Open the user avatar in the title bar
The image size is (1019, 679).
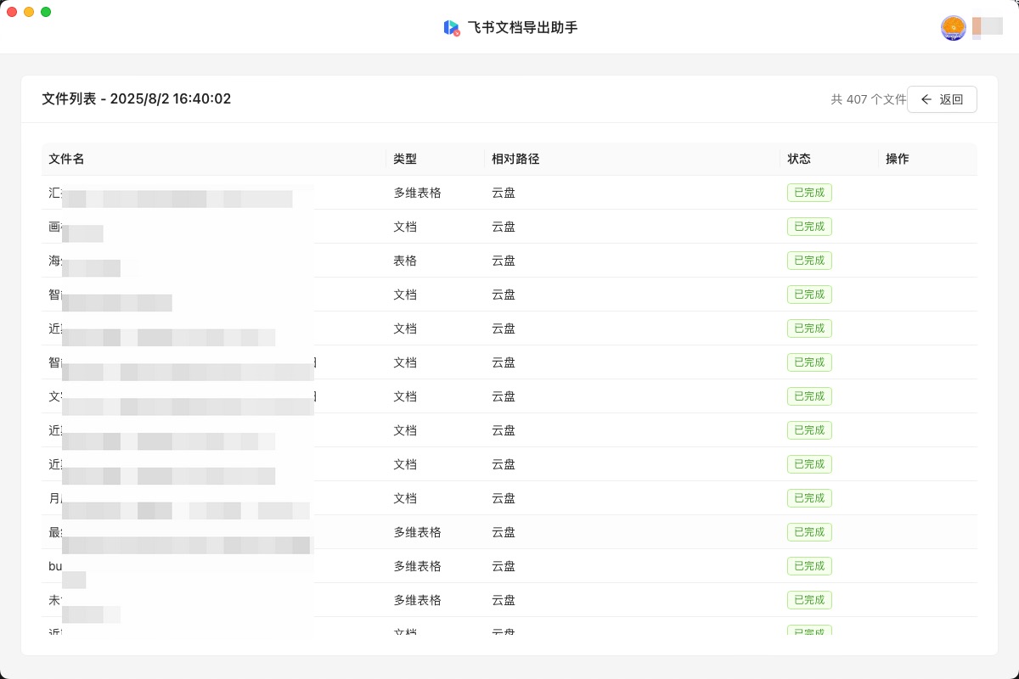click(953, 28)
